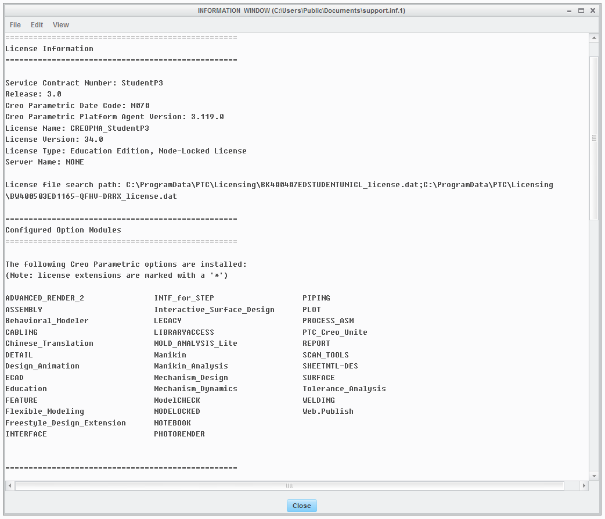The height and width of the screenshot is (519, 605).
Task: Click Flexible_Modeling option
Action: pos(44,411)
